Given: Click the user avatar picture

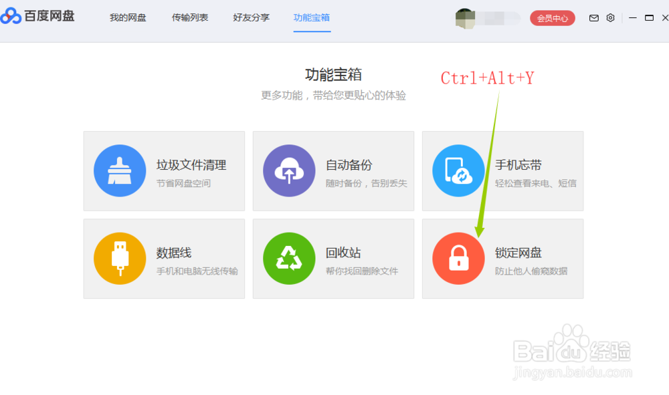Looking at the screenshot, I should 465,19.
